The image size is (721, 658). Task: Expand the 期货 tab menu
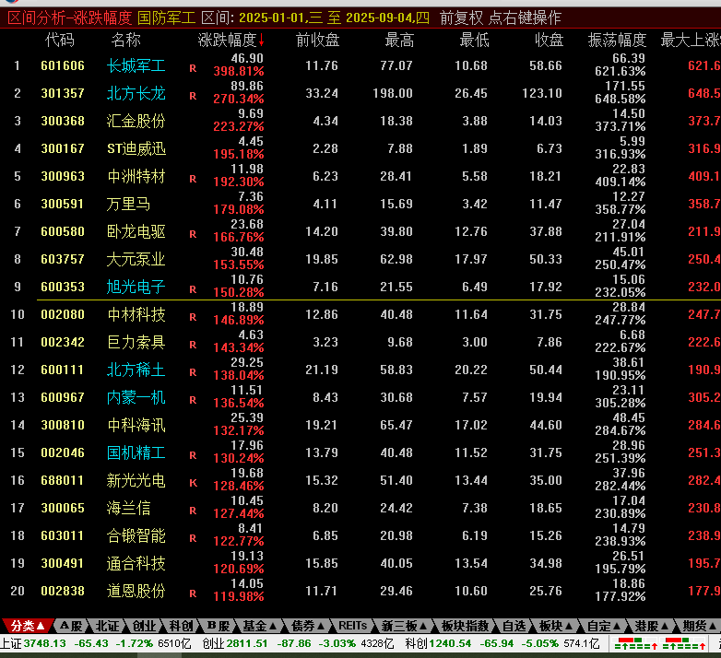[700, 626]
